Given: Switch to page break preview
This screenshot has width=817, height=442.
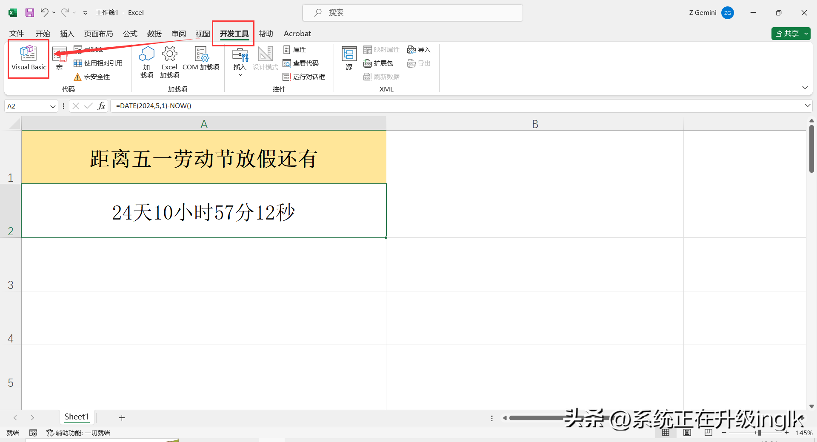Looking at the screenshot, I should point(708,433).
